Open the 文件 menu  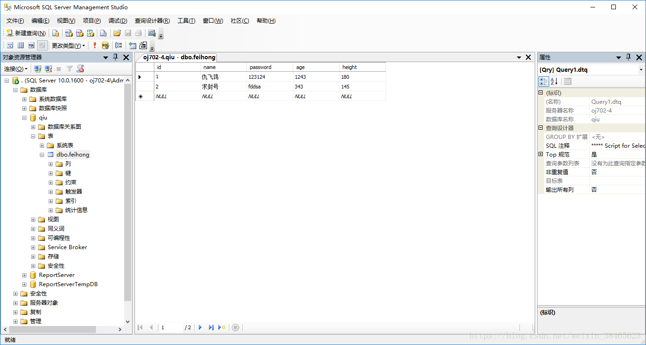coord(15,21)
